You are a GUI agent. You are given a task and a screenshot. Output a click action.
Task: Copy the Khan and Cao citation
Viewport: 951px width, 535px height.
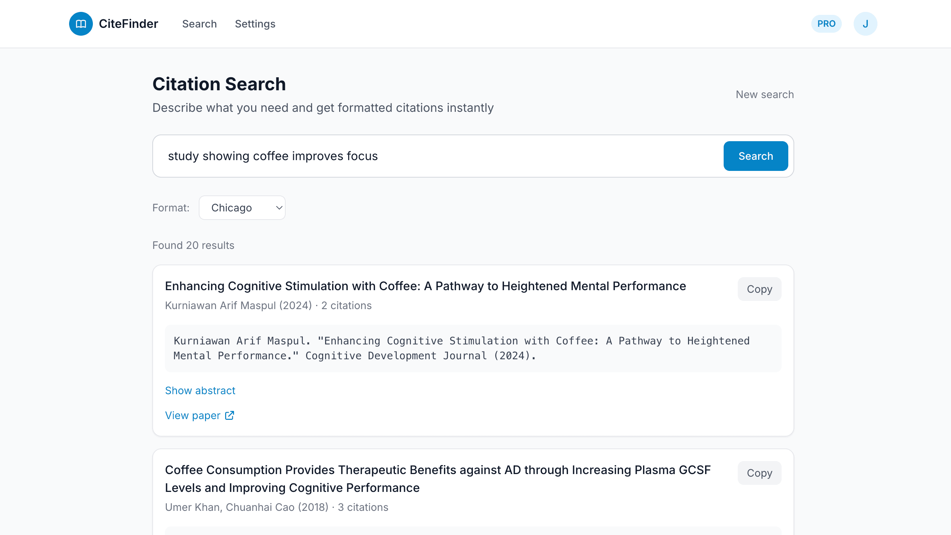pyautogui.click(x=759, y=473)
